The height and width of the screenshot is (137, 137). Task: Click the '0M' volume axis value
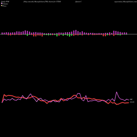click(x=131, y=99)
